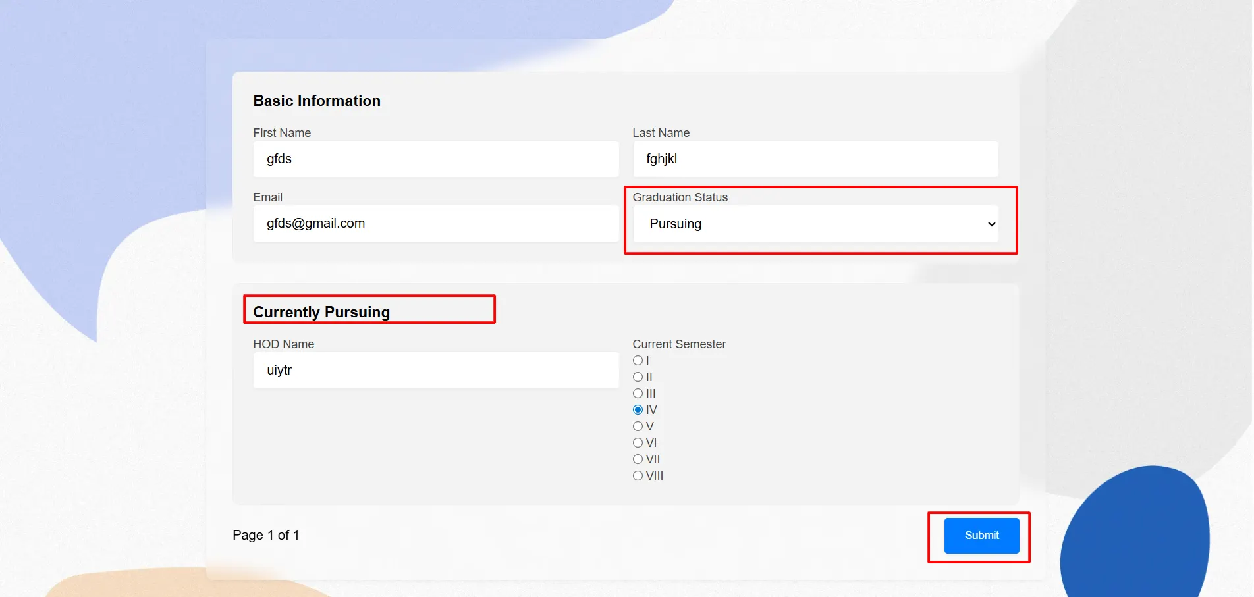Screen dimensions: 1254x597
Task: Choose semester V radio button
Action: pyautogui.click(x=638, y=427)
